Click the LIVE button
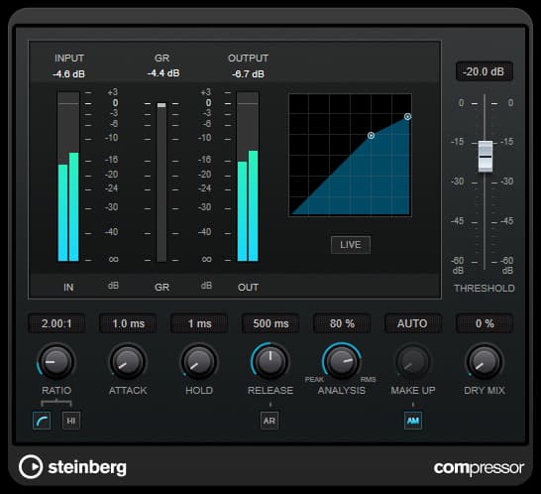The image size is (541, 494). 351,245
